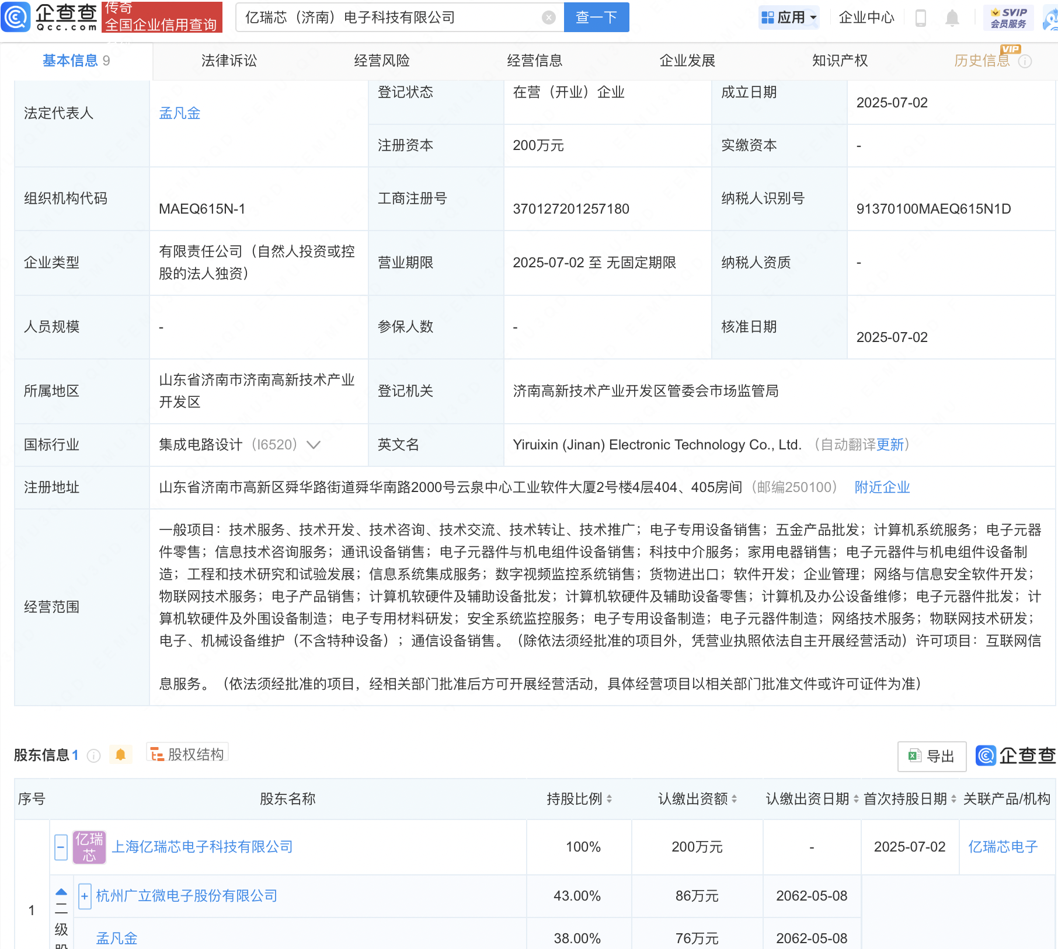Expand the 杭州广立微电子股份有限公司 row
This screenshot has width=1058, height=949.
[x=84, y=896]
